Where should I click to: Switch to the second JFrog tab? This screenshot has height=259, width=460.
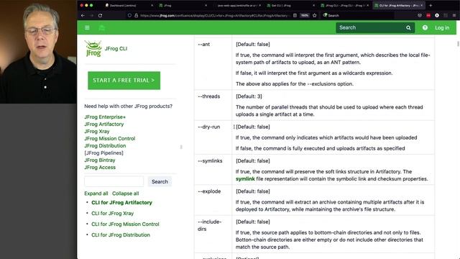pyautogui.click(x=183, y=5)
